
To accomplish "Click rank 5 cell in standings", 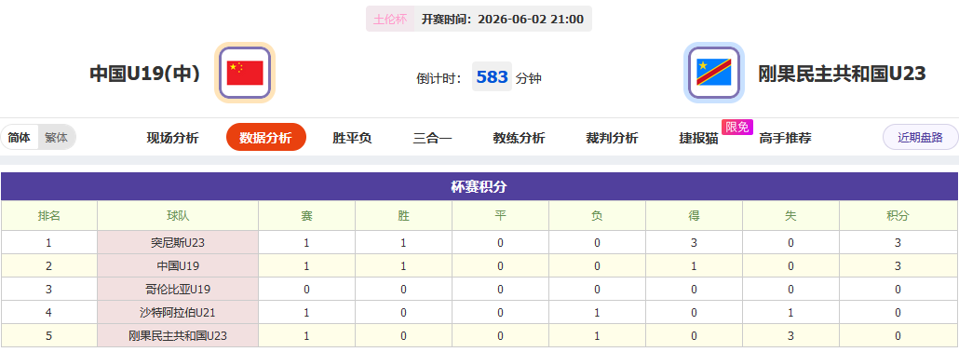I will [49, 335].
